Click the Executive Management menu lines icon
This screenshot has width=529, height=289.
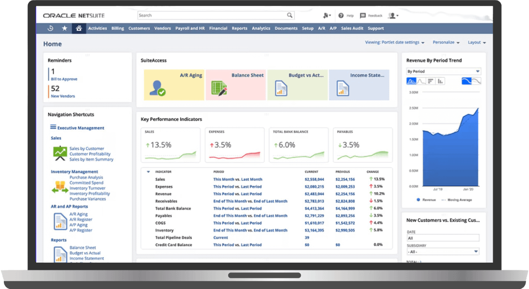click(53, 127)
